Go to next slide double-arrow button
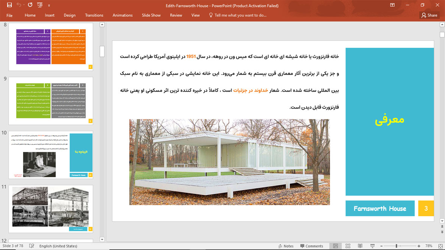 click(x=442, y=232)
